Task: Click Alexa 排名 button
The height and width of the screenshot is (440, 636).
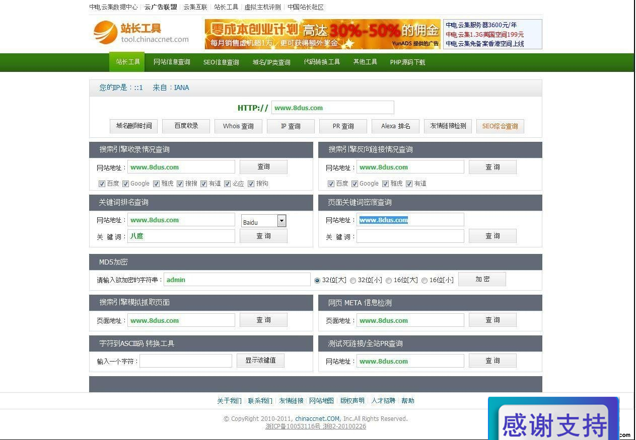Action: click(x=395, y=126)
